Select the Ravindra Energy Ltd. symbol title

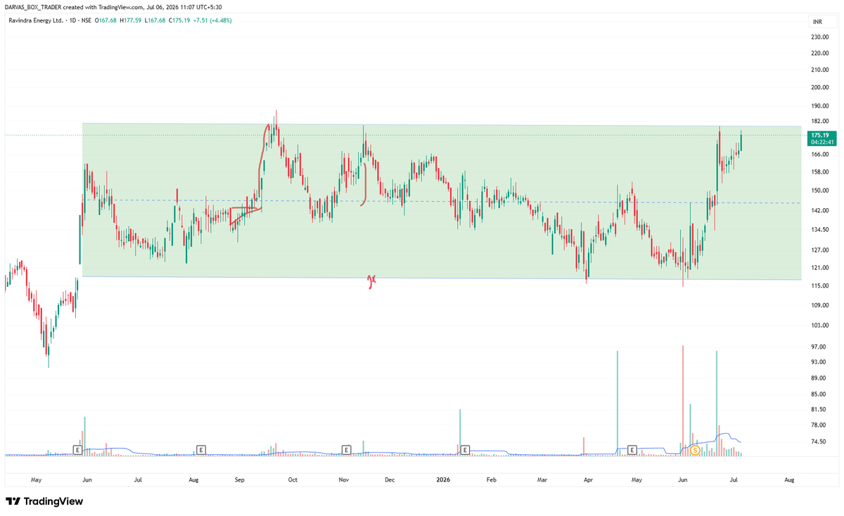(x=34, y=20)
